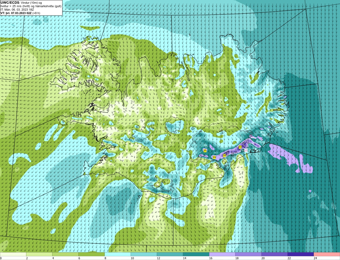Click the legend scale tick label 6
Screen dimensions: 340x260
[x=79, y=258]
